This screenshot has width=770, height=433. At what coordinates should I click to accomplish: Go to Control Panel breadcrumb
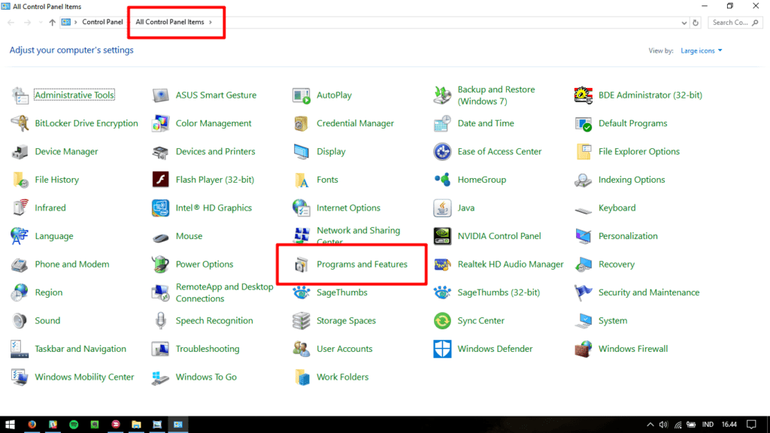pyautogui.click(x=102, y=22)
